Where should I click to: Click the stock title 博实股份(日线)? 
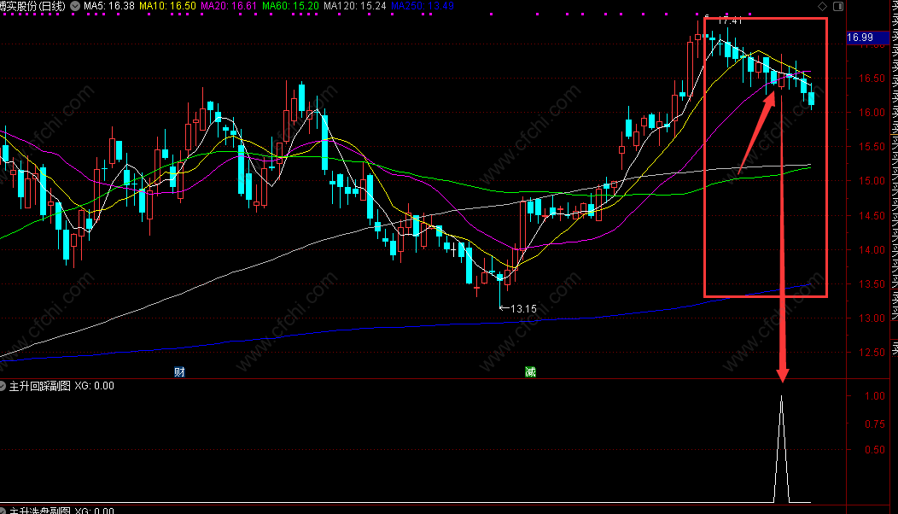click(32, 6)
